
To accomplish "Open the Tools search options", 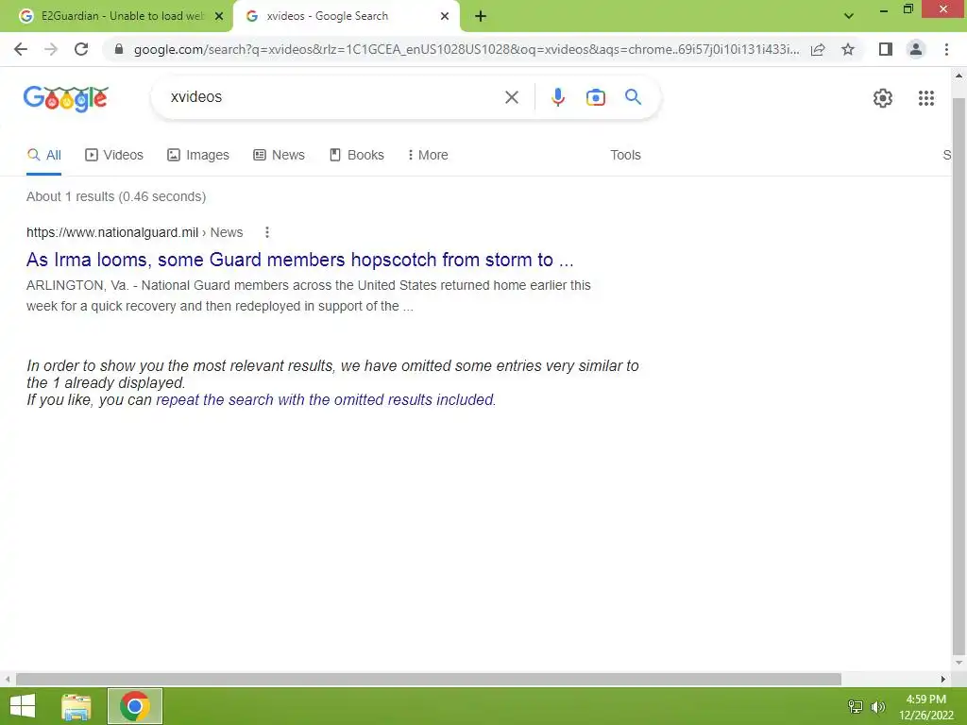I will click(x=625, y=156).
